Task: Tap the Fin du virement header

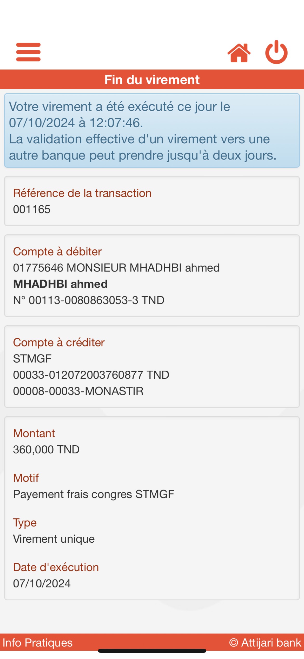Action: tap(152, 80)
